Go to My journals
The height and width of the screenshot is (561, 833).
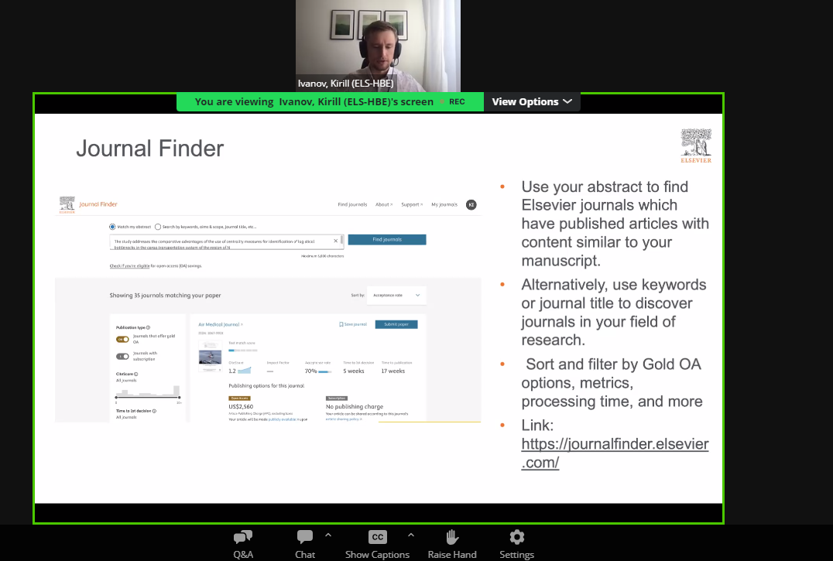point(444,204)
